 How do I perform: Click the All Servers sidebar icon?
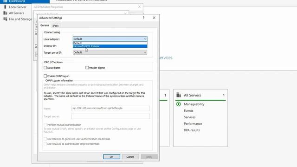tap(5, 13)
